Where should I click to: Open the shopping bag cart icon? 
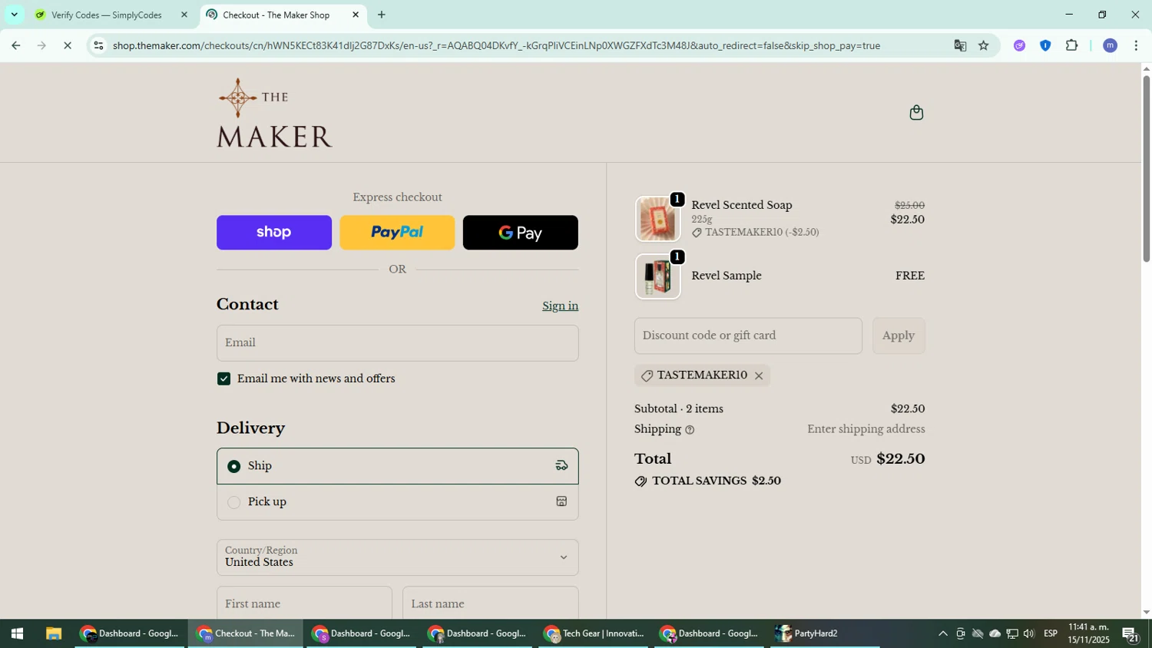tap(916, 113)
